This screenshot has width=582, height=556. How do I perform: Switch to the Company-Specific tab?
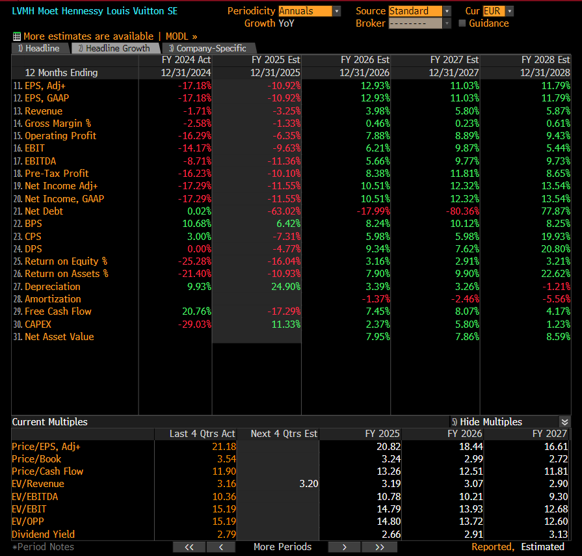click(x=209, y=48)
